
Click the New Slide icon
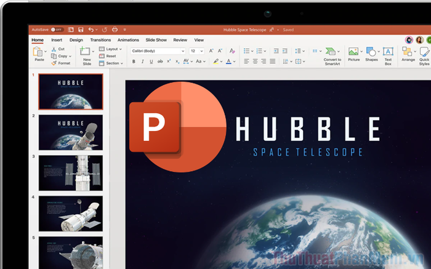coord(85,51)
